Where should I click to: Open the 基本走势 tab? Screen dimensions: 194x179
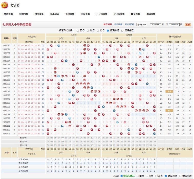pyautogui.click(x=8, y=14)
